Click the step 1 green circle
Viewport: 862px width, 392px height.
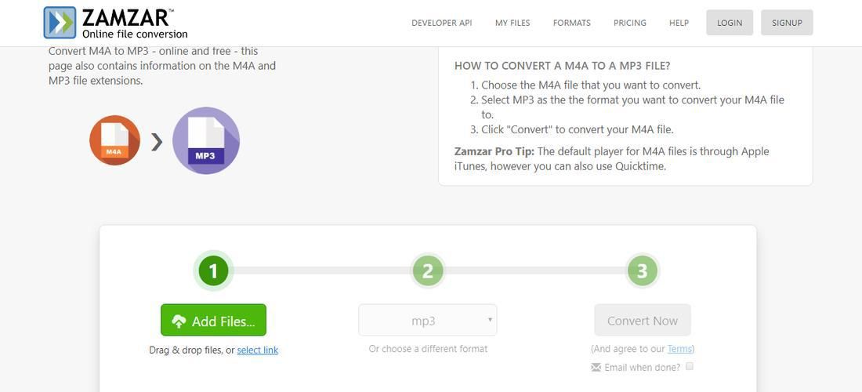pos(213,270)
